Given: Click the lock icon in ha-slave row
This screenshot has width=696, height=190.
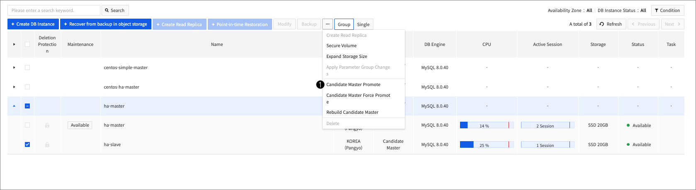Looking at the screenshot, I should tap(47, 144).
